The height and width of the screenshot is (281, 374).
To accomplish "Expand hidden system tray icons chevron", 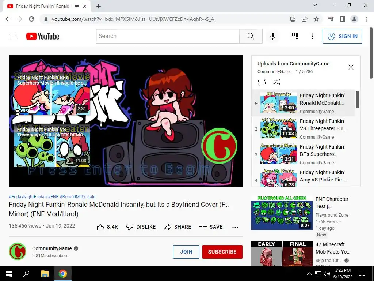I will [309, 274].
